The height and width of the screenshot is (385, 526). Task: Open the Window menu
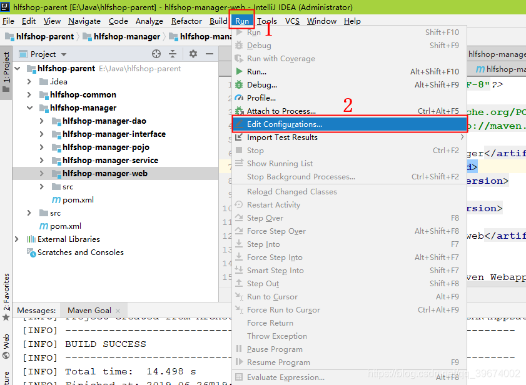coord(321,21)
